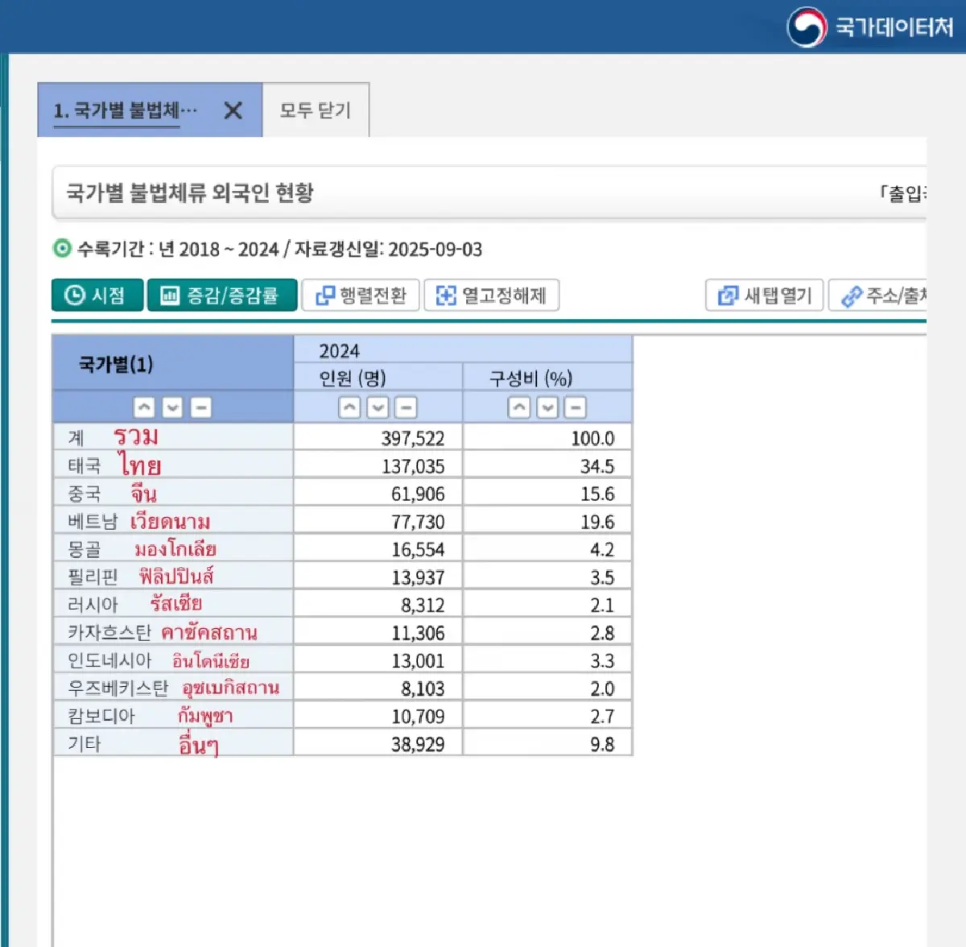Select the 중국 row label
The height and width of the screenshot is (947, 966).
coord(85,494)
